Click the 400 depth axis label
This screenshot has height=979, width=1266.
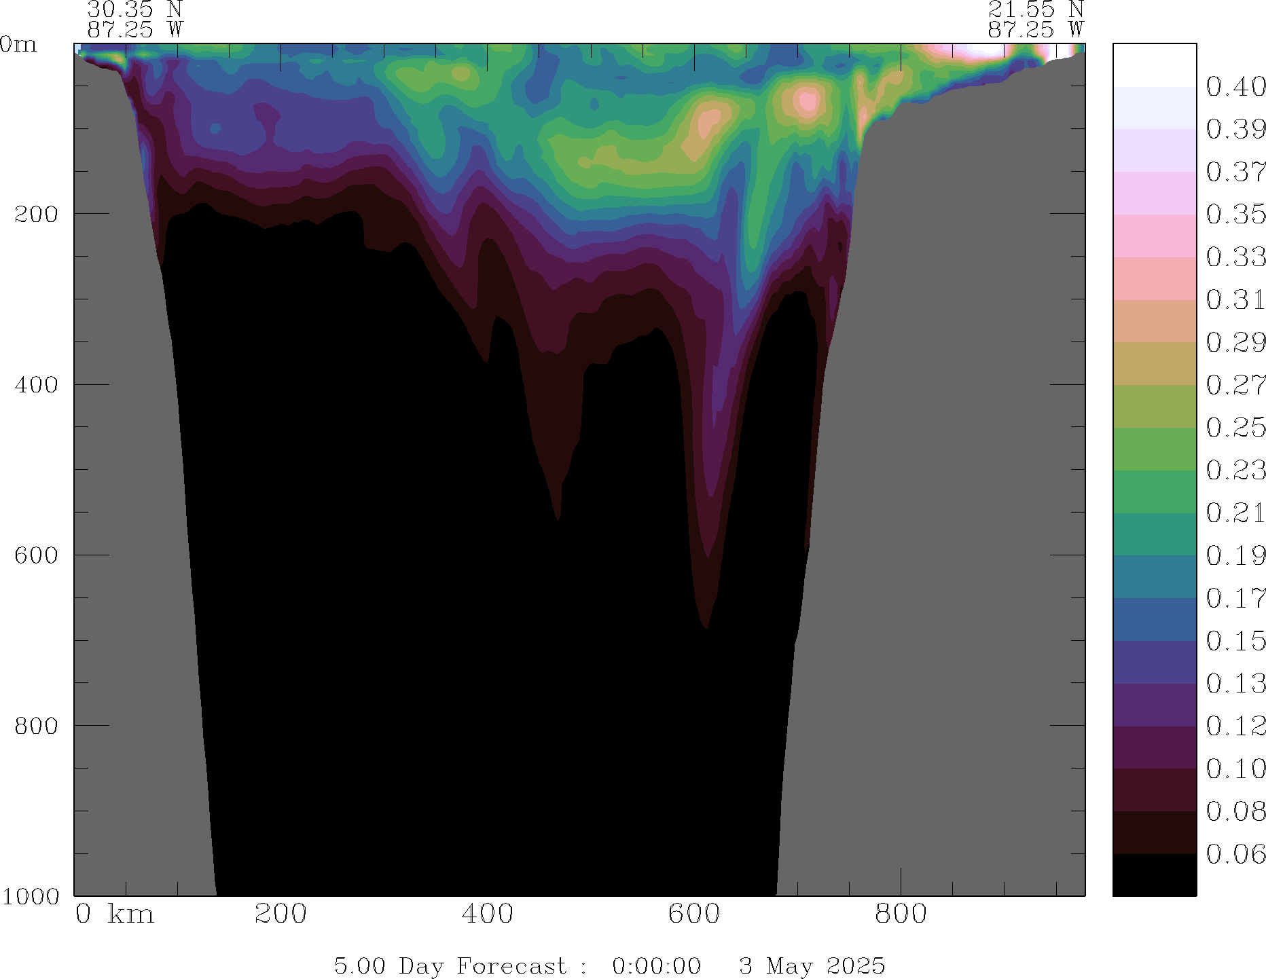(36, 384)
